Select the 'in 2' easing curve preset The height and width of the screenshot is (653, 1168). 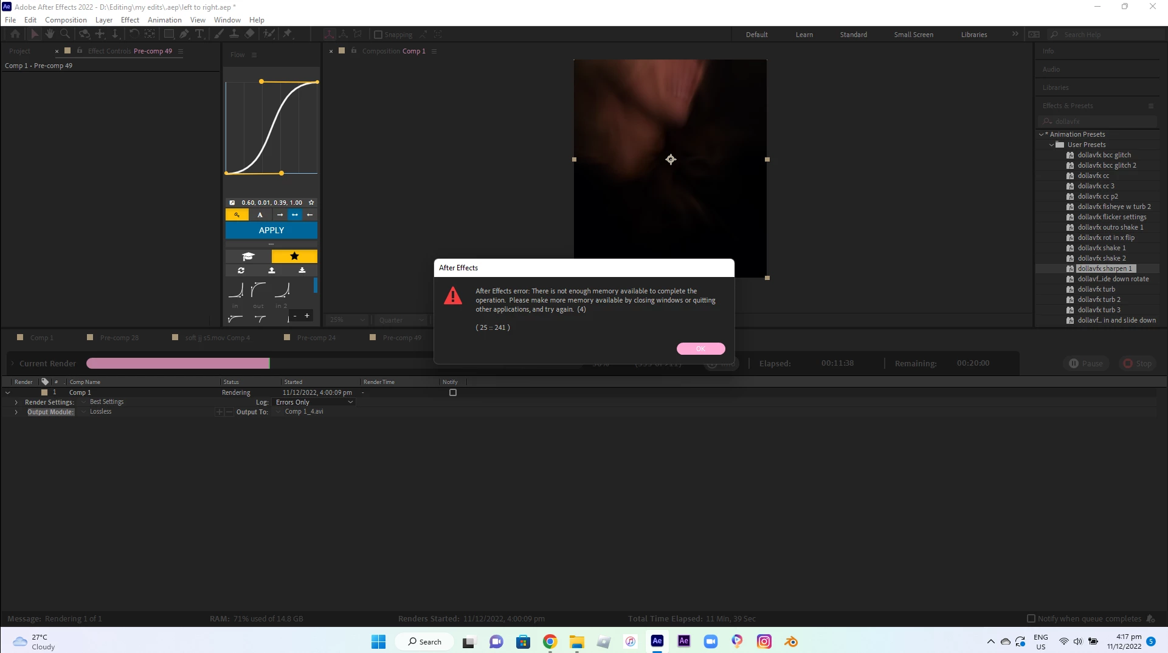[x=282, y=291]
